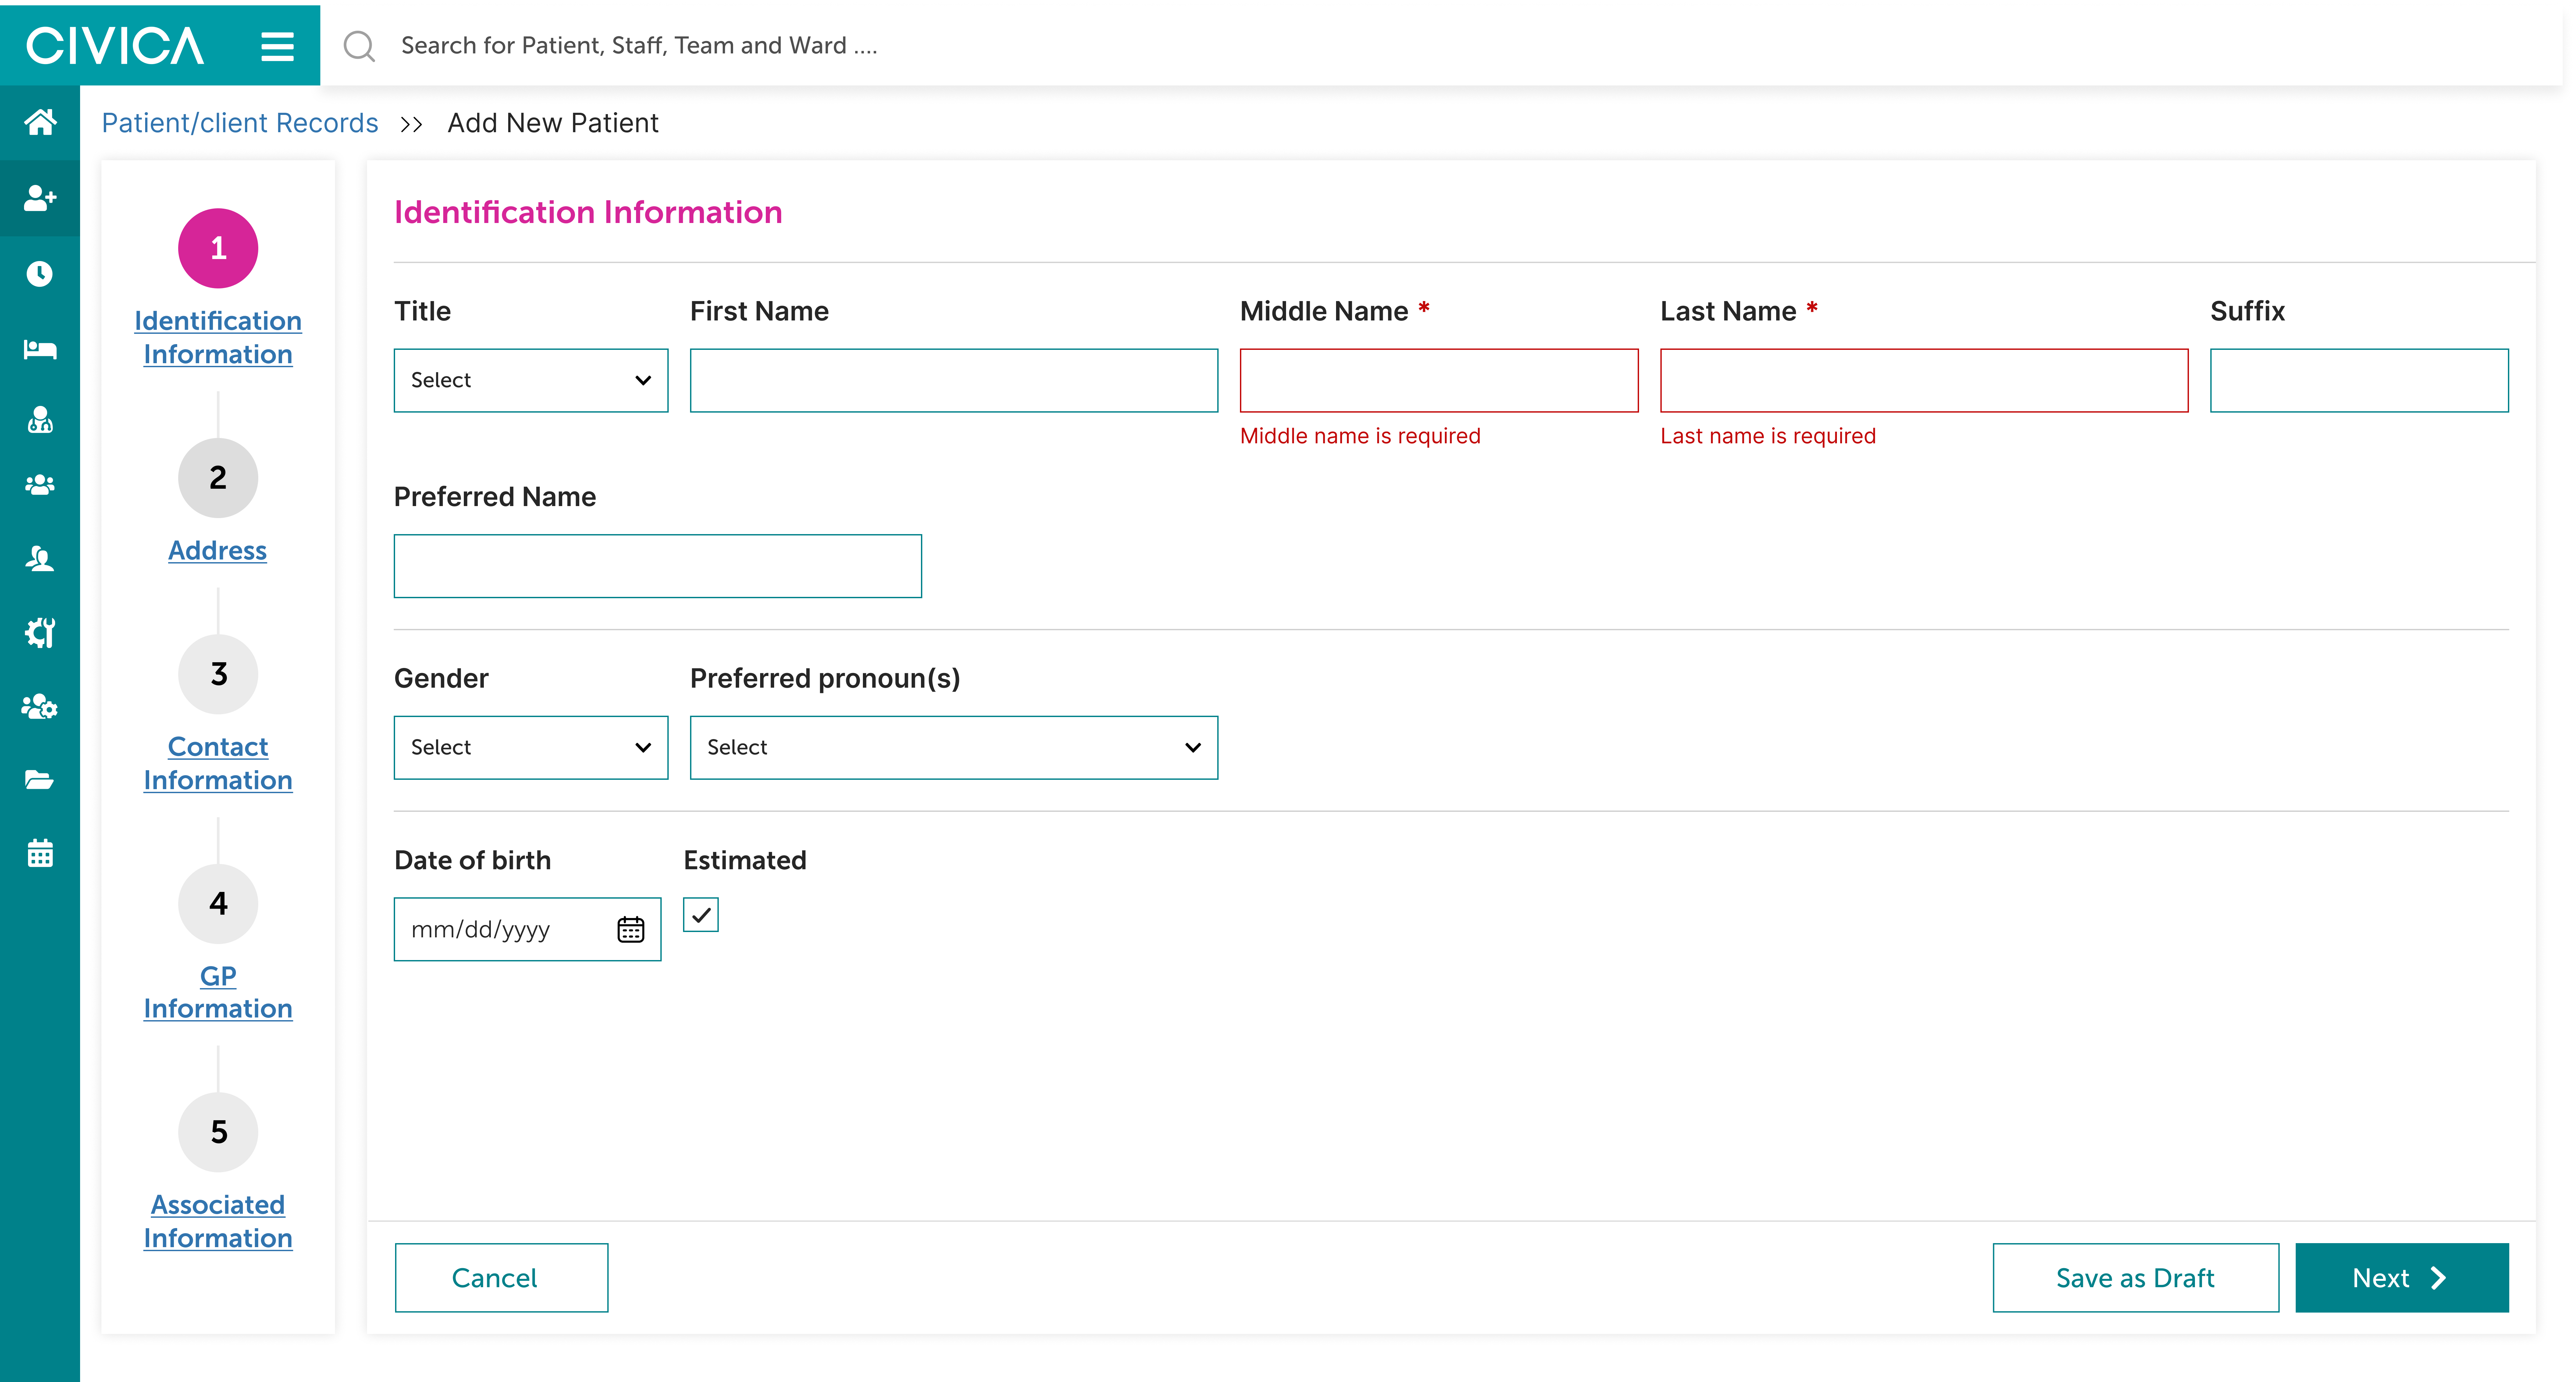2576x1382 pixels.
Task: Expand the Gender dropdown
Action: click(531, 747)
